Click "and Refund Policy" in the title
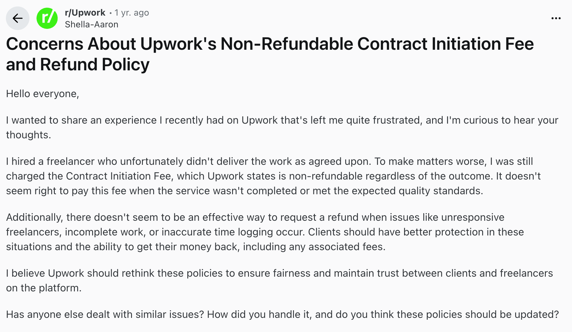 (78, 64)
